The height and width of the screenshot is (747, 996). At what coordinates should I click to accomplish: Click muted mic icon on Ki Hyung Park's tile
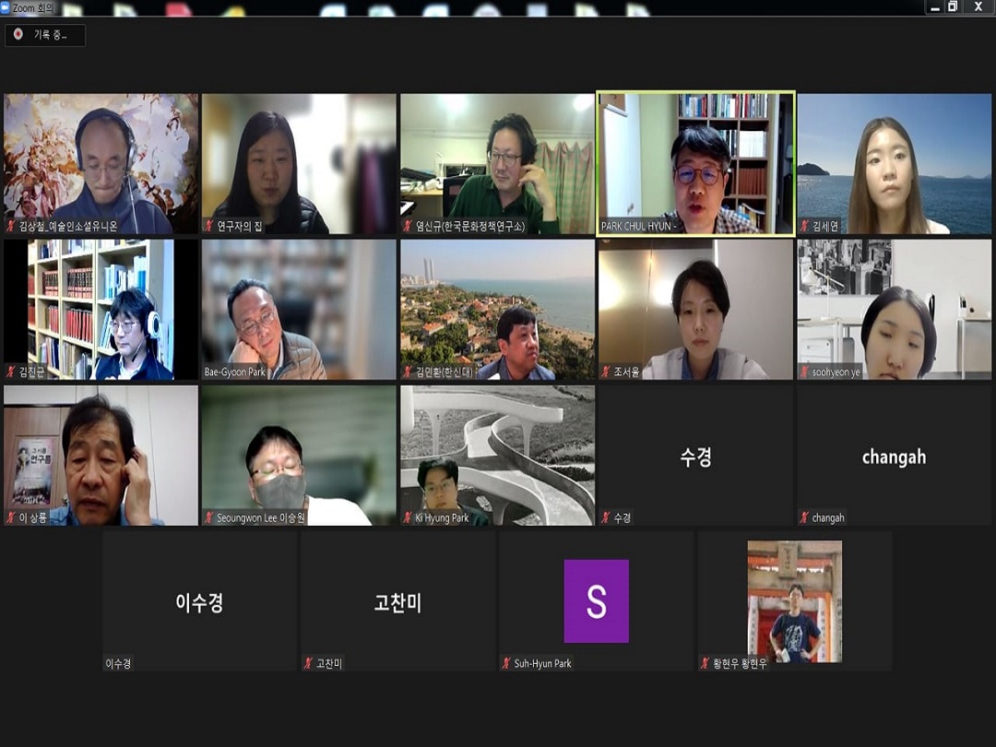click(x=408, y=518)
